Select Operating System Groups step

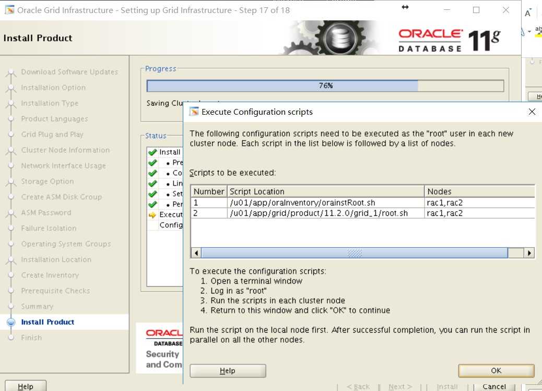coord(66,243)
